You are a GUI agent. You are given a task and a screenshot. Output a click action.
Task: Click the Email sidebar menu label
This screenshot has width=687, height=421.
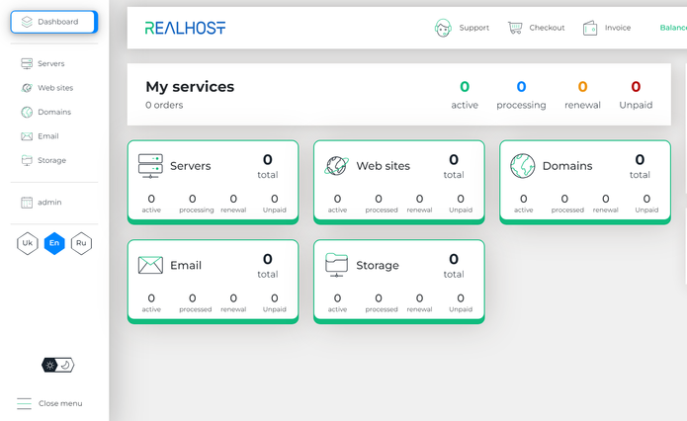click(x=48, y=136)
